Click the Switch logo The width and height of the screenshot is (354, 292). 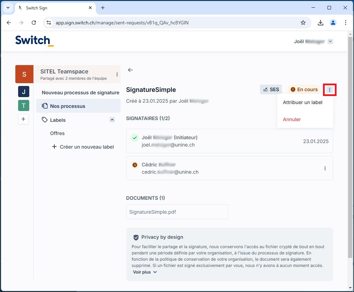34,41
